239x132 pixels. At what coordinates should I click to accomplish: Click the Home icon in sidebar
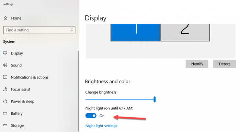tap(5, 18)
